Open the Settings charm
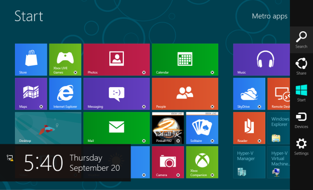Image resolution: width=313 pixels, height=190 pixels. click(x=301, y=147)
